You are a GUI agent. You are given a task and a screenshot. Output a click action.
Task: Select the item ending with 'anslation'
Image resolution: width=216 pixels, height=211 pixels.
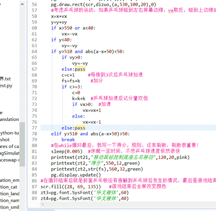pos(10,119)
